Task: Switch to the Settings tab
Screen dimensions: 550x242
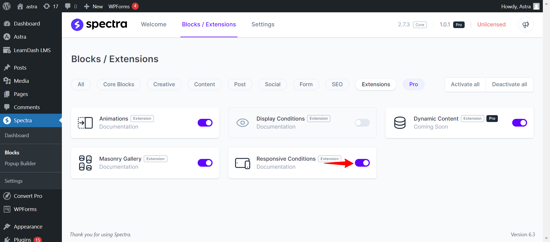Action: coord(263,25)
